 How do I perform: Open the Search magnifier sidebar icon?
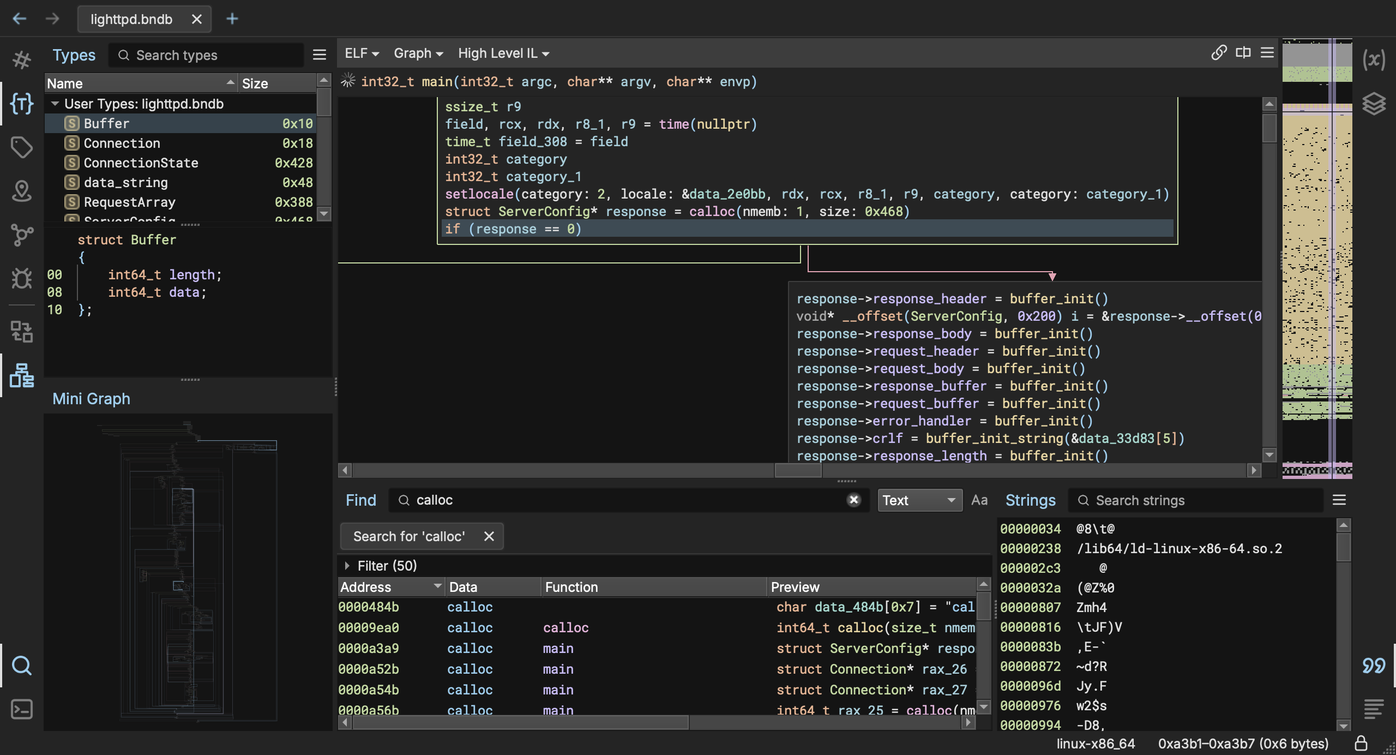pos(22,665)
